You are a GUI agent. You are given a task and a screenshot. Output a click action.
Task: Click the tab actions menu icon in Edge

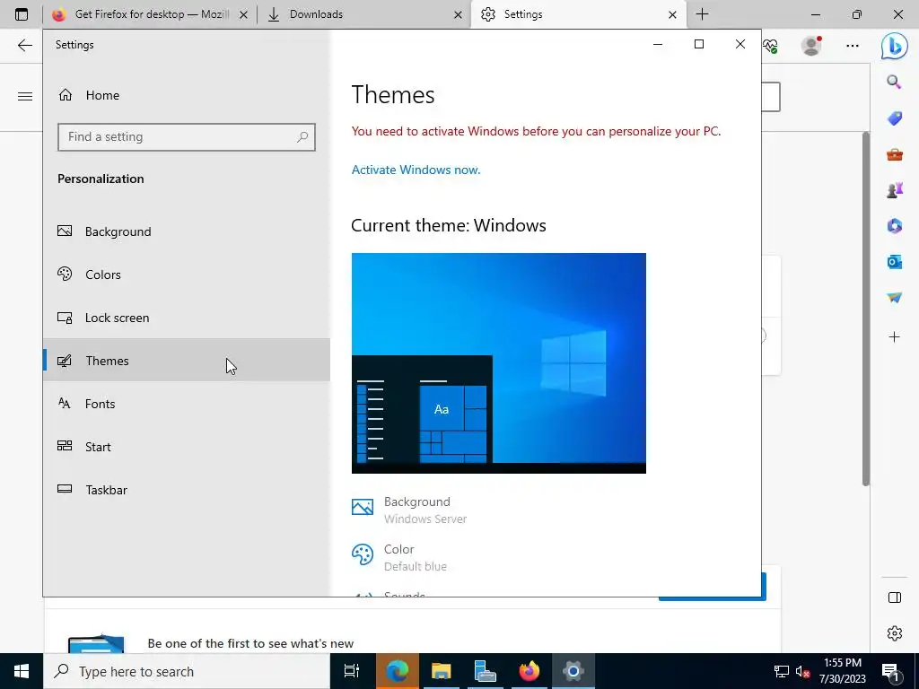coord(22,14)
